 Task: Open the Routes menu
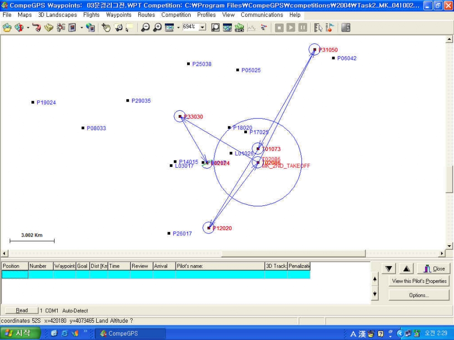[146, 15]
